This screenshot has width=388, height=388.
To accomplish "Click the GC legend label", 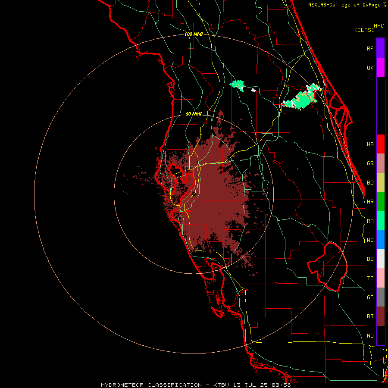I will (370, 297).
